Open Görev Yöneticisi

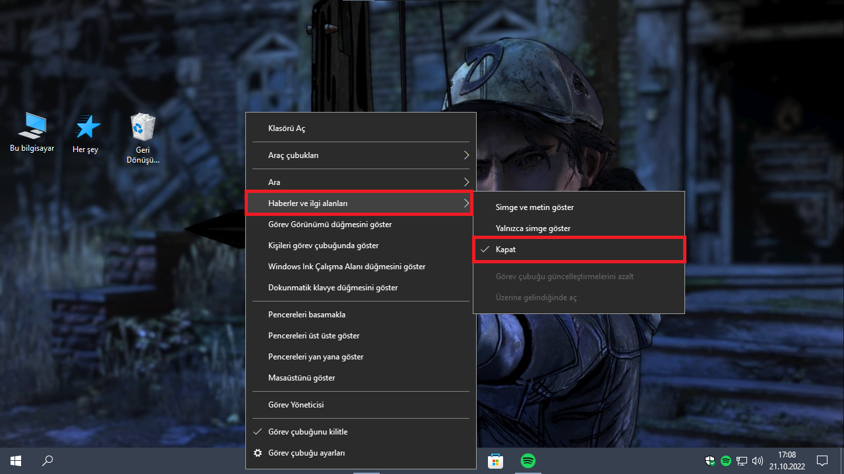tap(361, 405)
